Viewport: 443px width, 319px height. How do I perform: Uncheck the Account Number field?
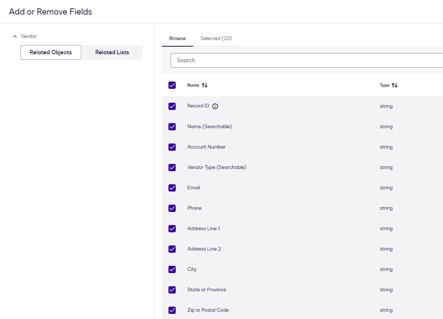[172, 147]
